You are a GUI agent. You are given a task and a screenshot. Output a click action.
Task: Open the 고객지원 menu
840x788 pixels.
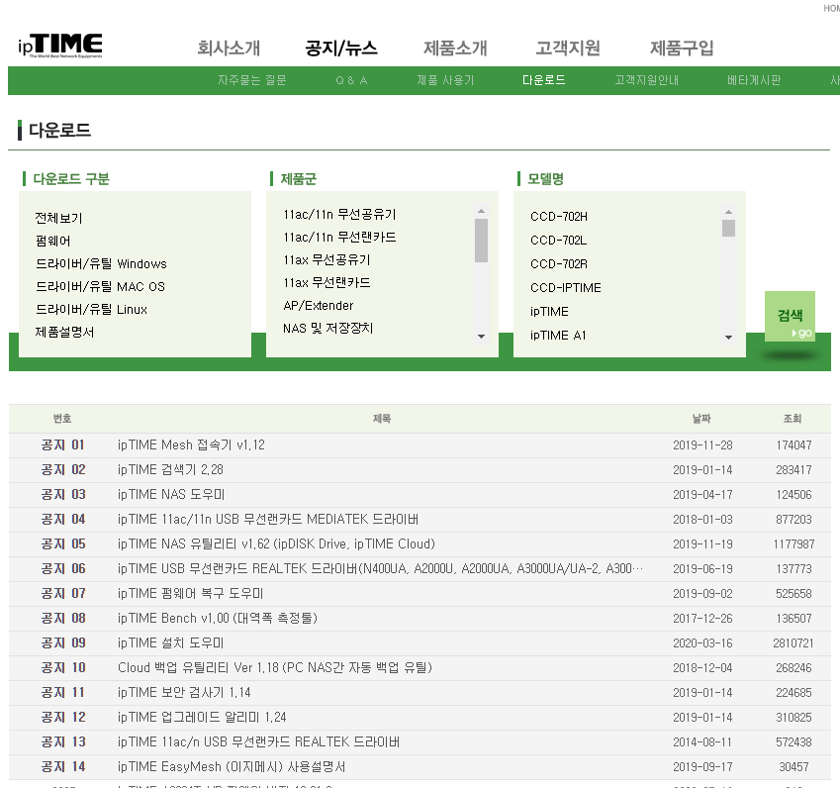[x=568, y=48]
